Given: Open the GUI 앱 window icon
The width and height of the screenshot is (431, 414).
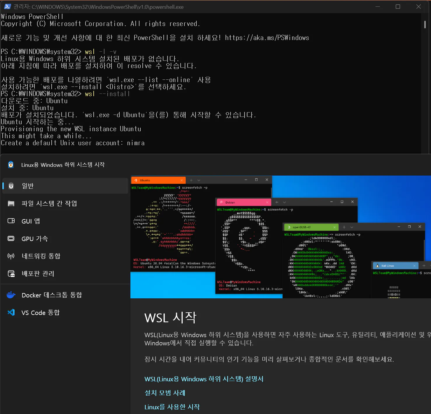Looking at the screenshot, I should tap(11, 221).
